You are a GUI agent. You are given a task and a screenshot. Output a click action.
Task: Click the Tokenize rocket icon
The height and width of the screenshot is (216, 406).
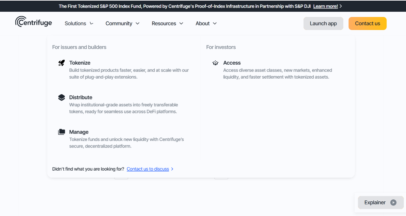[x=61, y=63]
